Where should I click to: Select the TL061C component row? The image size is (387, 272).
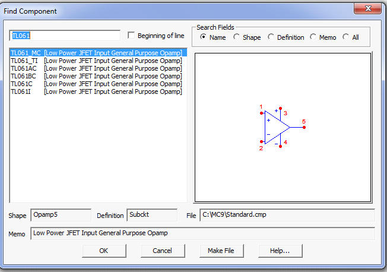pyautogui.click(x=98, y=84)
